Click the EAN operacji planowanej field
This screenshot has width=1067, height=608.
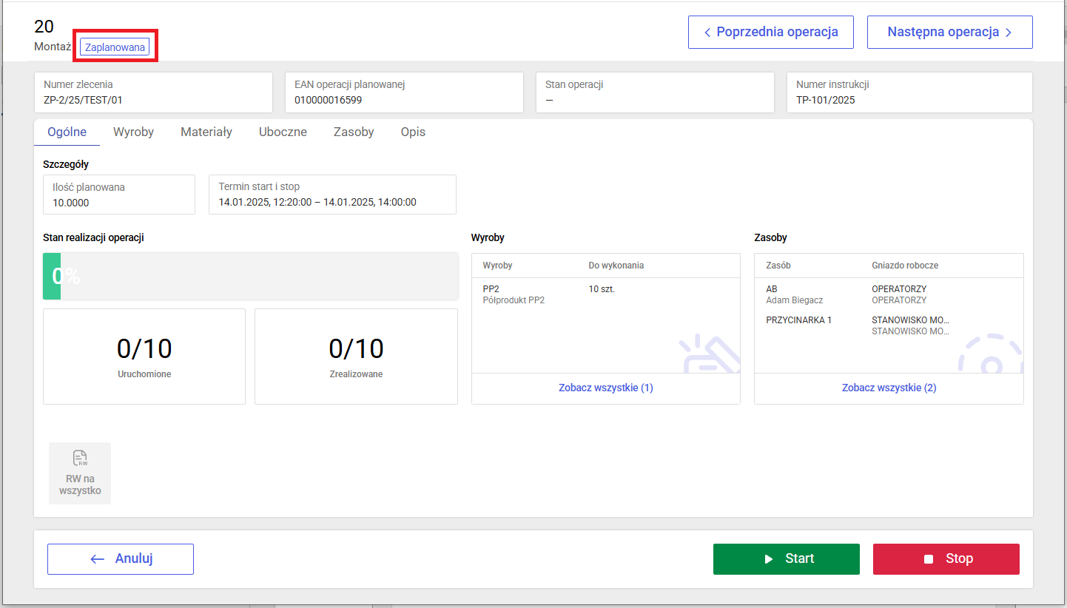point(404,92)
